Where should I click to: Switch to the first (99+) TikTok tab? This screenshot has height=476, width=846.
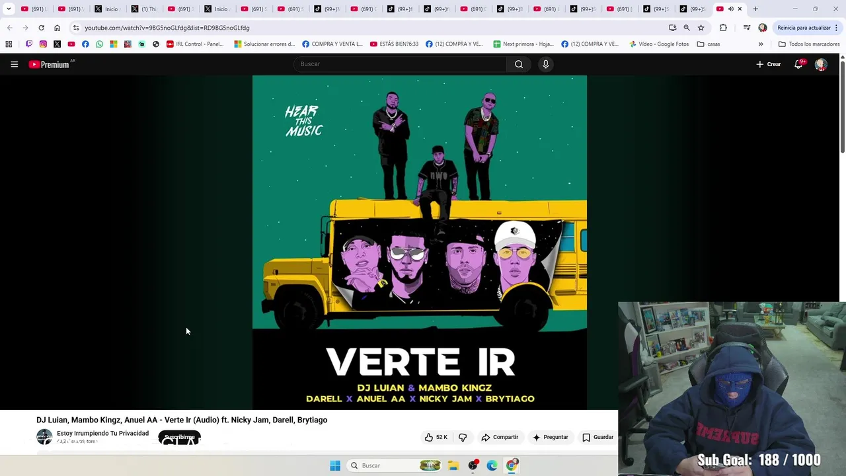[x=327, y=9]
